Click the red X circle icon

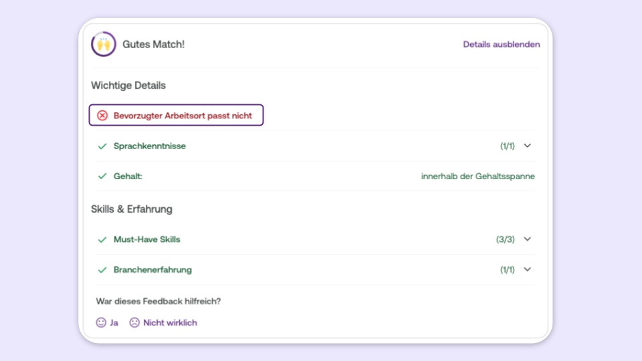102,116
